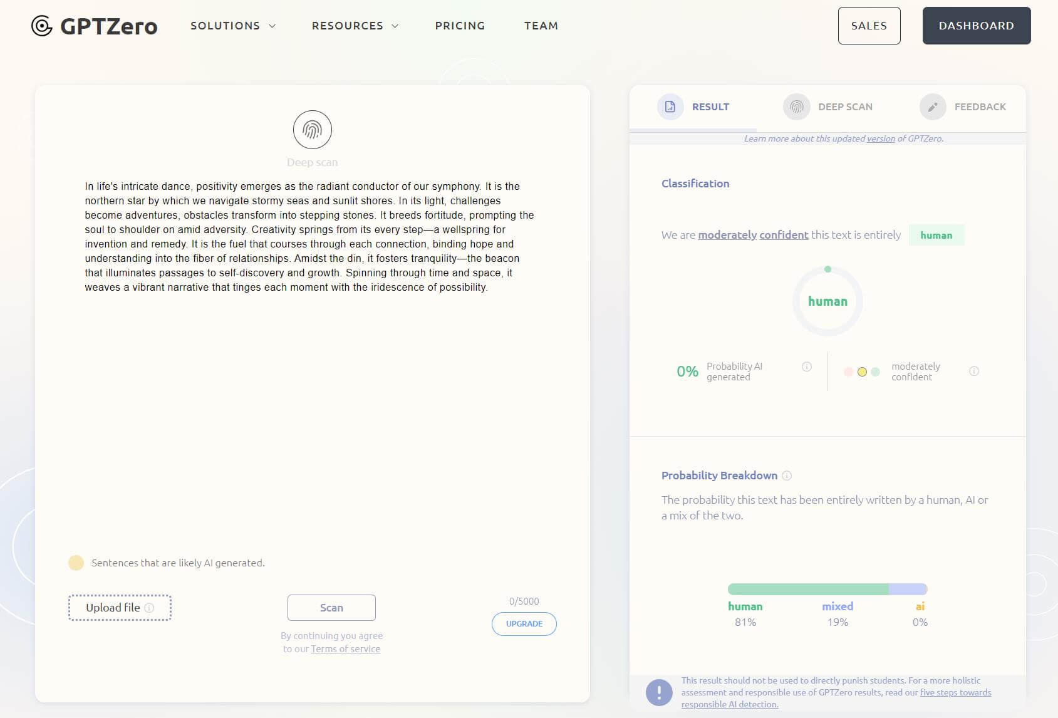Switch to the Deep Scan tab
1058x718 pixels.
coord(828,107)
